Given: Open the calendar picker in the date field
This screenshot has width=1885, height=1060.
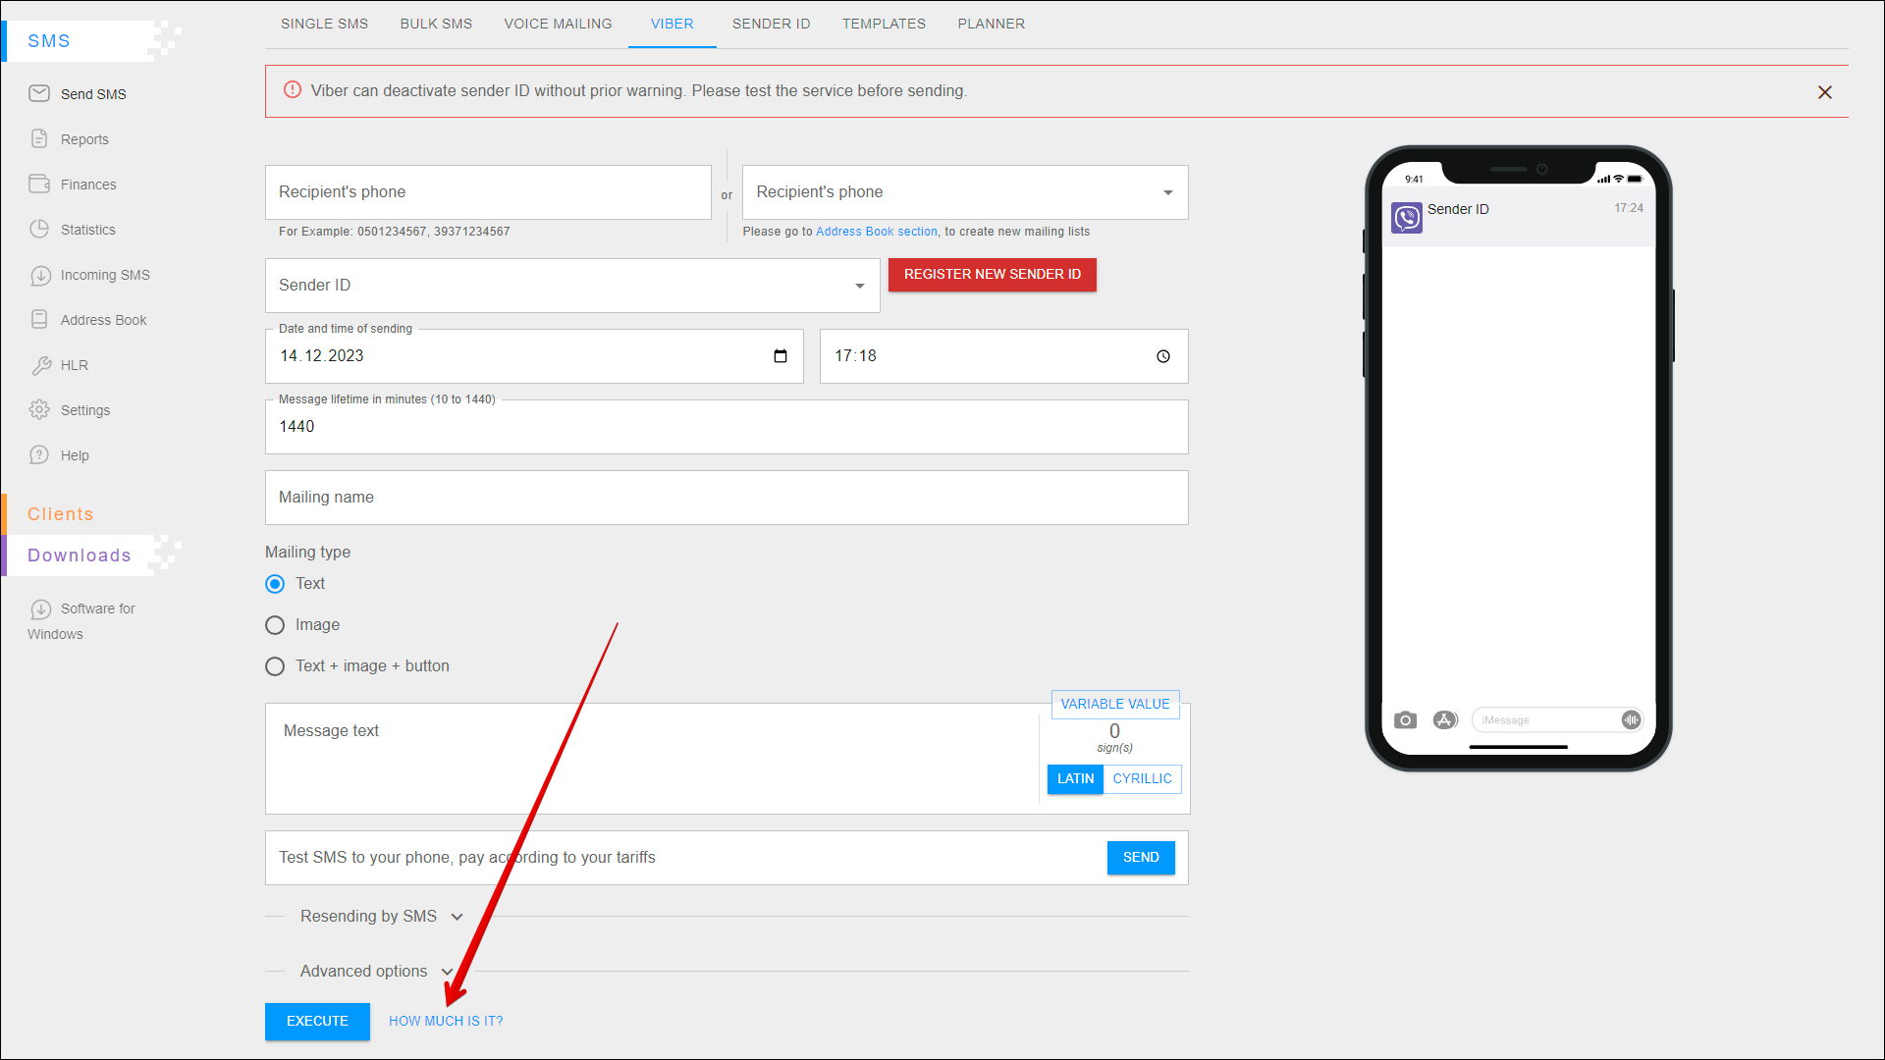Looking at the screenshot, I should click(x=781, y=356).
